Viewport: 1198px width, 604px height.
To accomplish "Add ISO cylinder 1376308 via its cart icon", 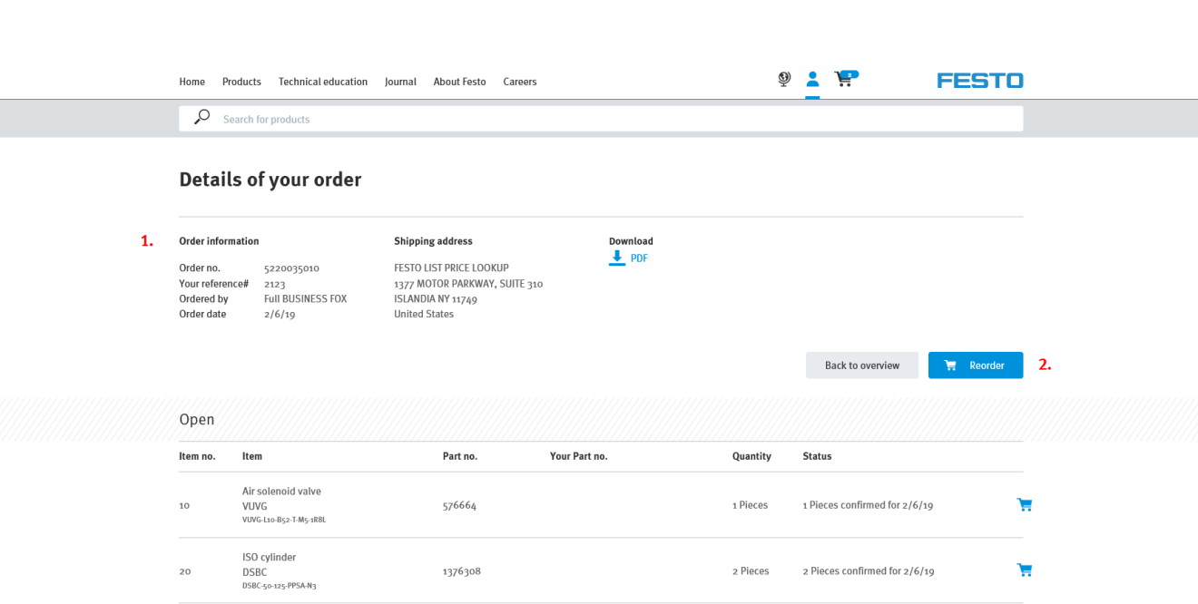I will (x=1025, y=570).
